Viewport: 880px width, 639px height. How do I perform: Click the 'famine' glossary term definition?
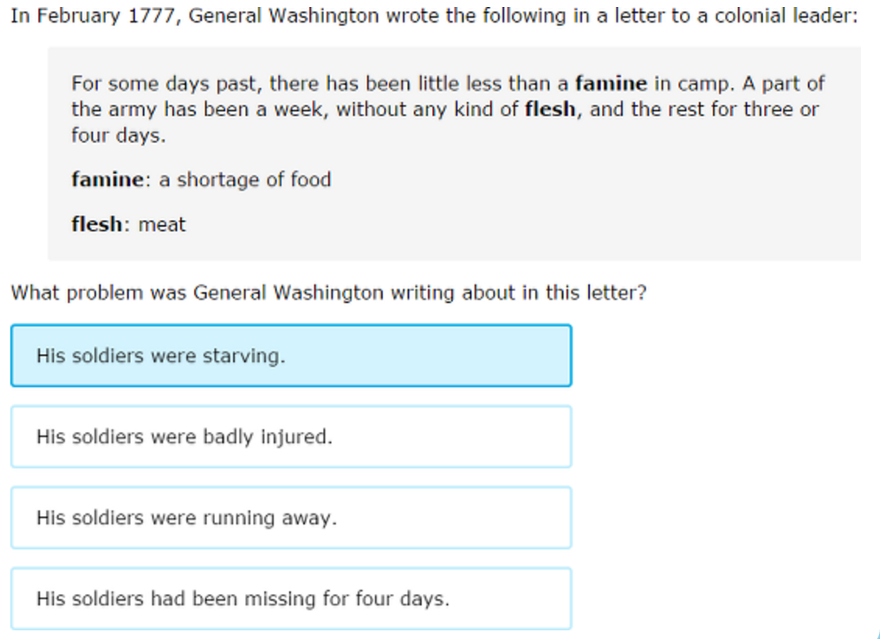click(201, 179)
